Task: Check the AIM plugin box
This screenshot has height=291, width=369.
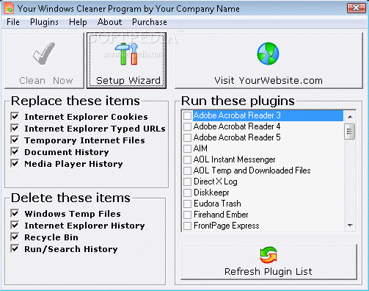Action: [x=188, y=148]
